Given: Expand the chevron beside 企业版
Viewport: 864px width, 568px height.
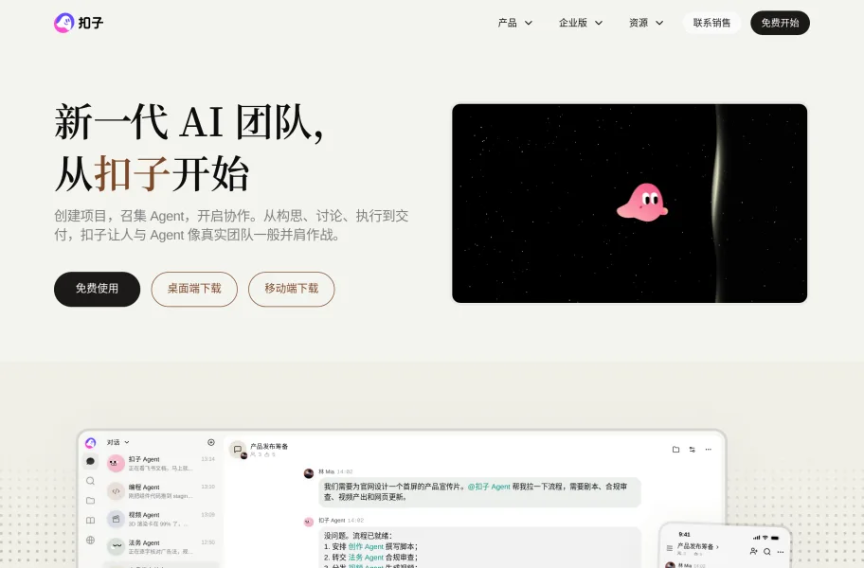Looking at the screenshot, I should pos(599,23).
